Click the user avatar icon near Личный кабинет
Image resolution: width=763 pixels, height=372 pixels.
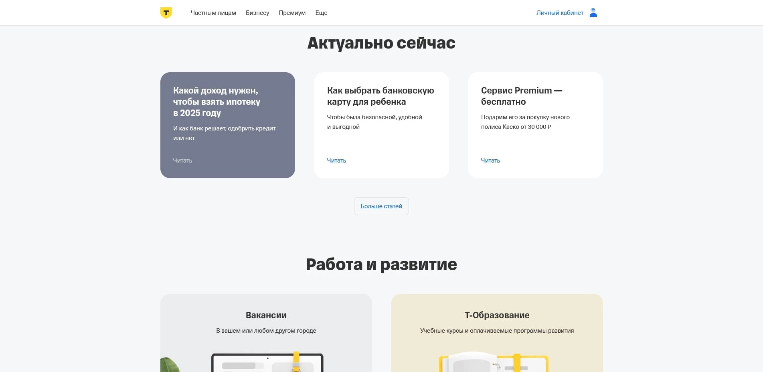pos(593,12)
